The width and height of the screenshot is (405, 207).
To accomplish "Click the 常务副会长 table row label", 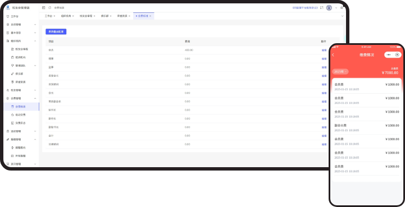I will [54, 102].
